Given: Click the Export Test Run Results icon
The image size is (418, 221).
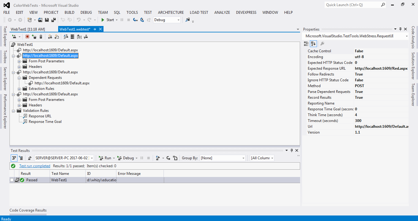Looking at the screenshot, I should coord(158,158).
